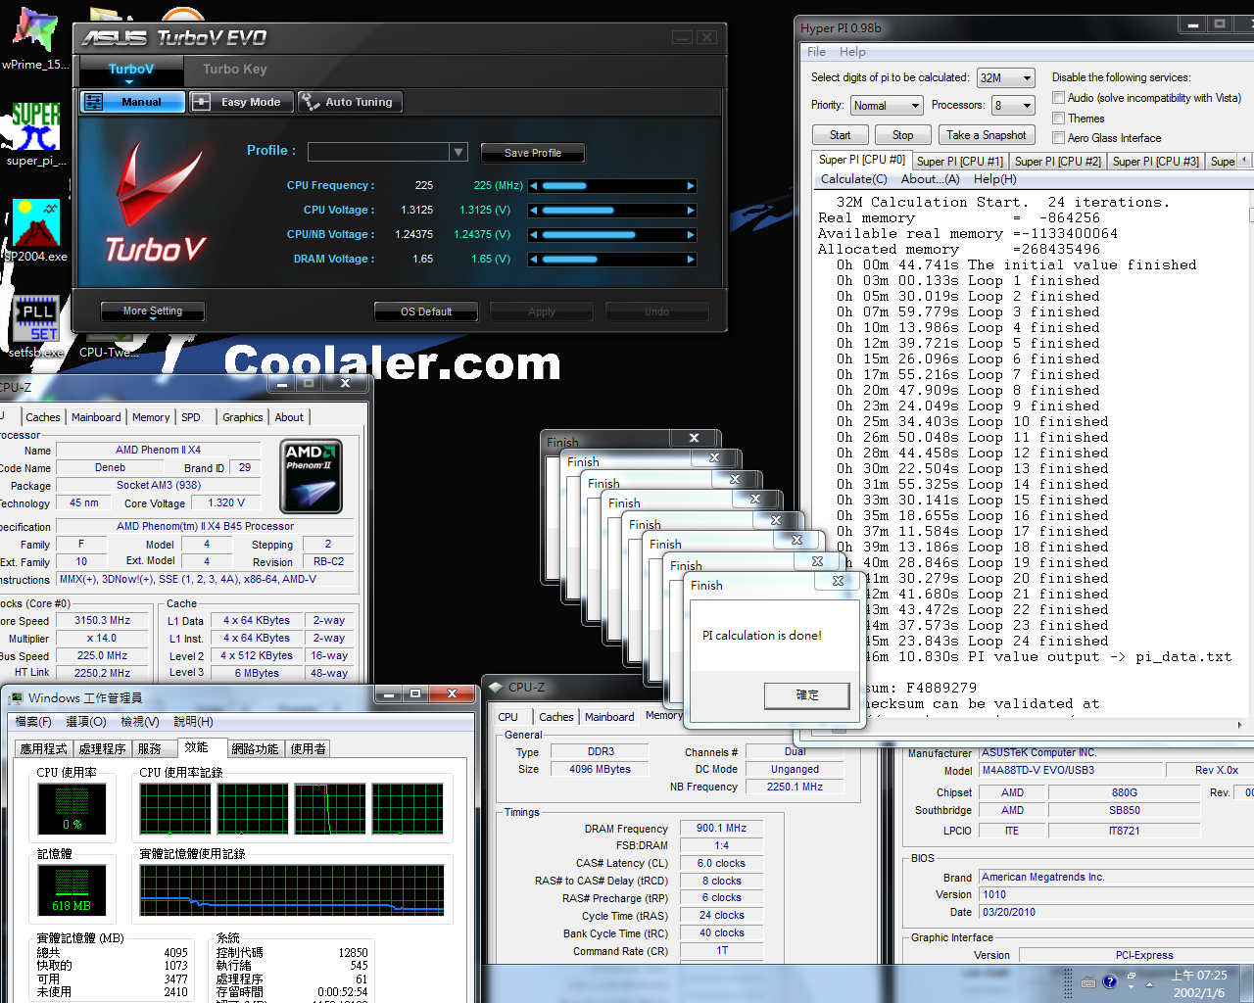Click the 確定 button in Finish dialog
Screen dimensions: 1254x1003
point(807,694)
